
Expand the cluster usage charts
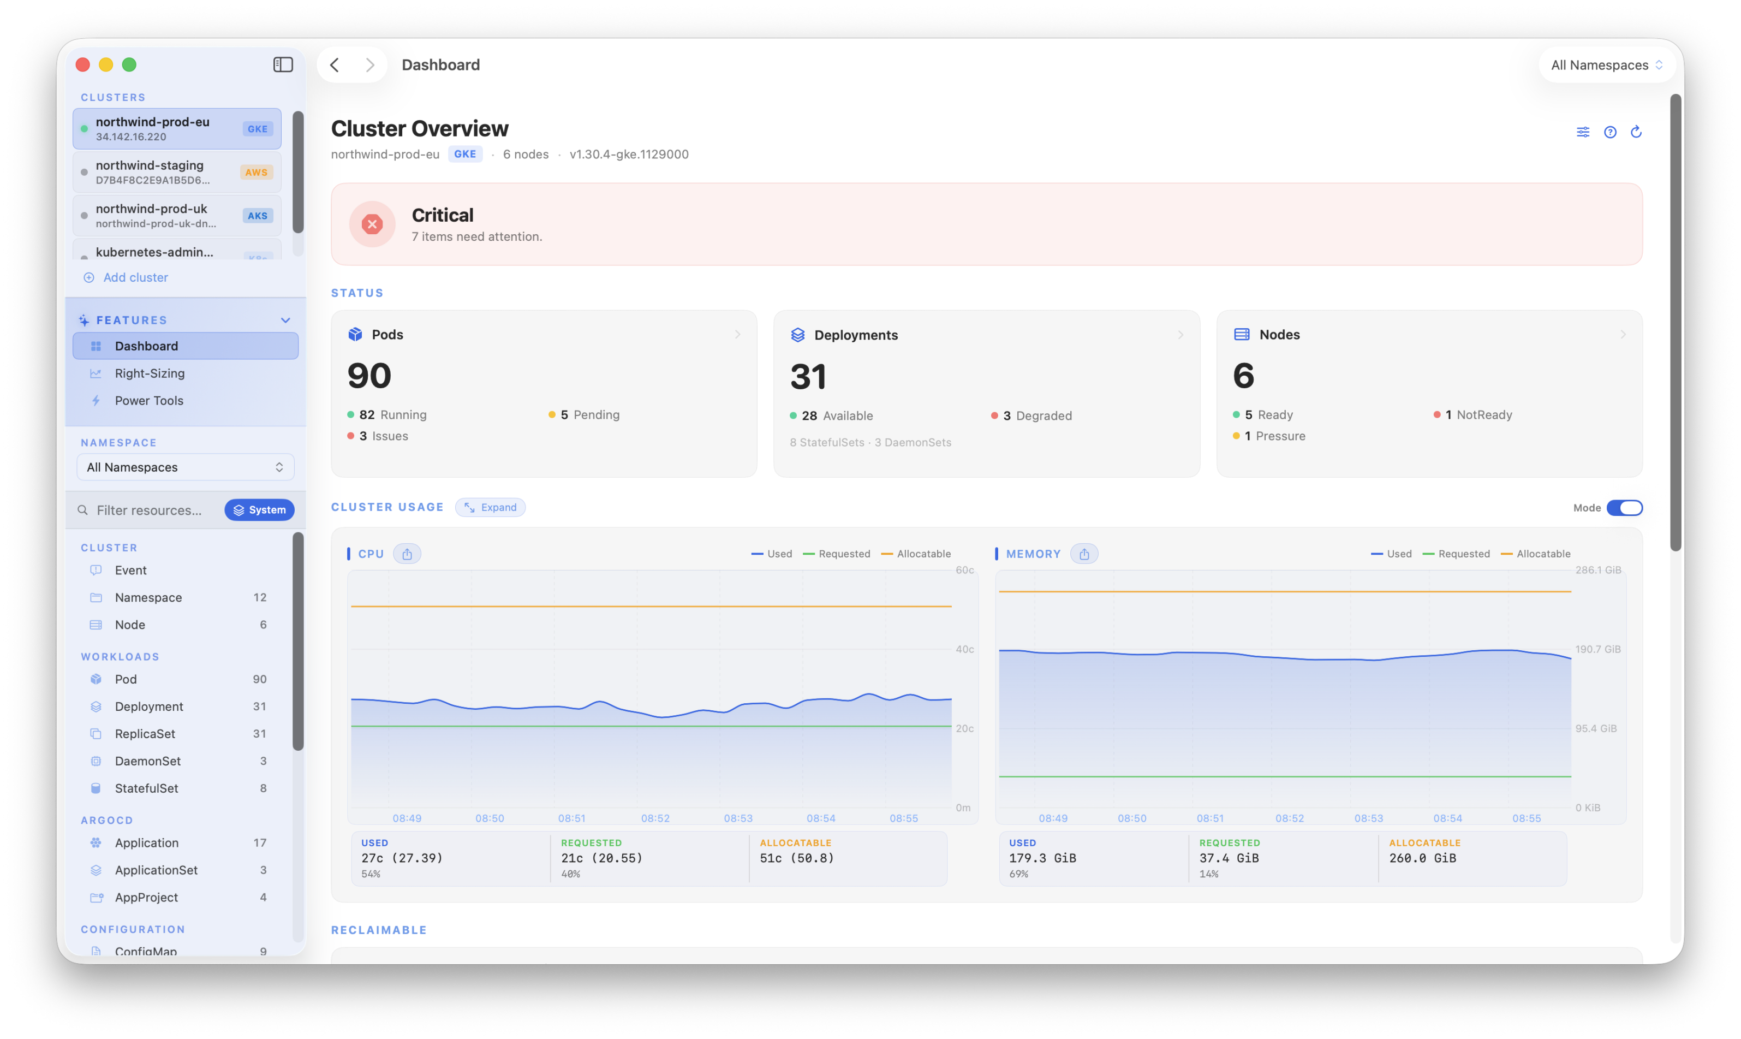tap(491, 507)
